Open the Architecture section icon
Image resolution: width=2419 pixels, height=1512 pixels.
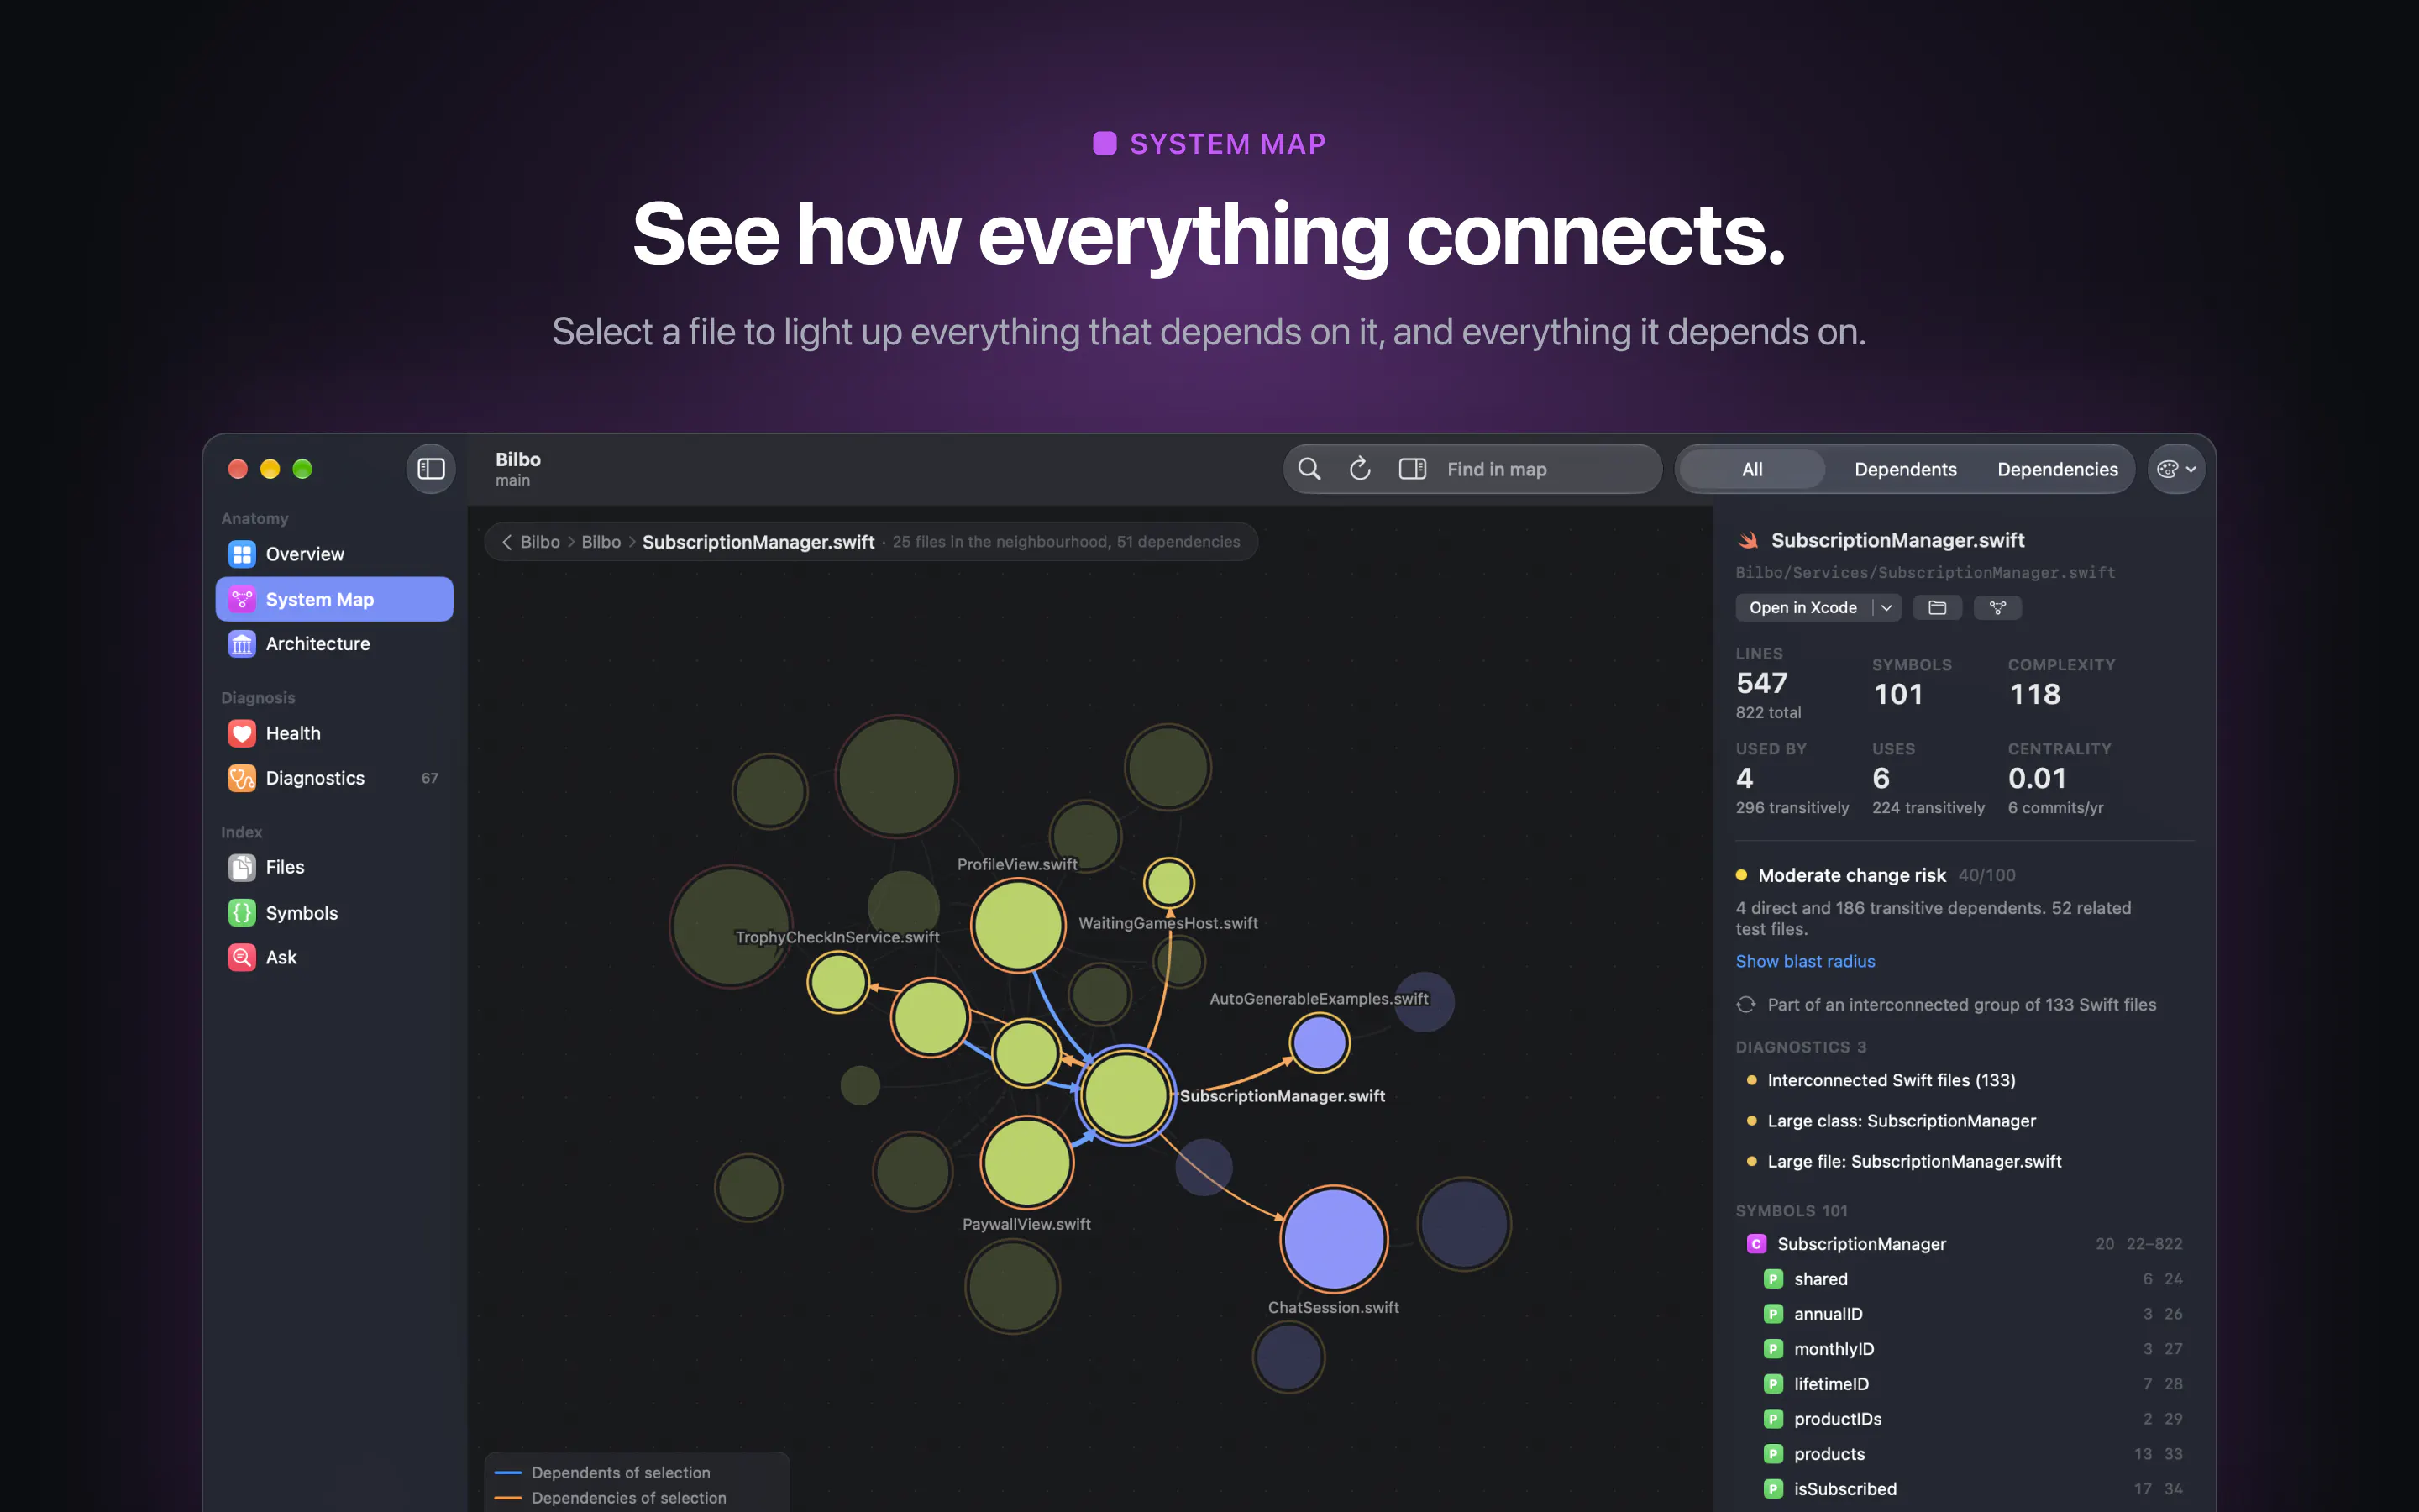click(242, 644)
